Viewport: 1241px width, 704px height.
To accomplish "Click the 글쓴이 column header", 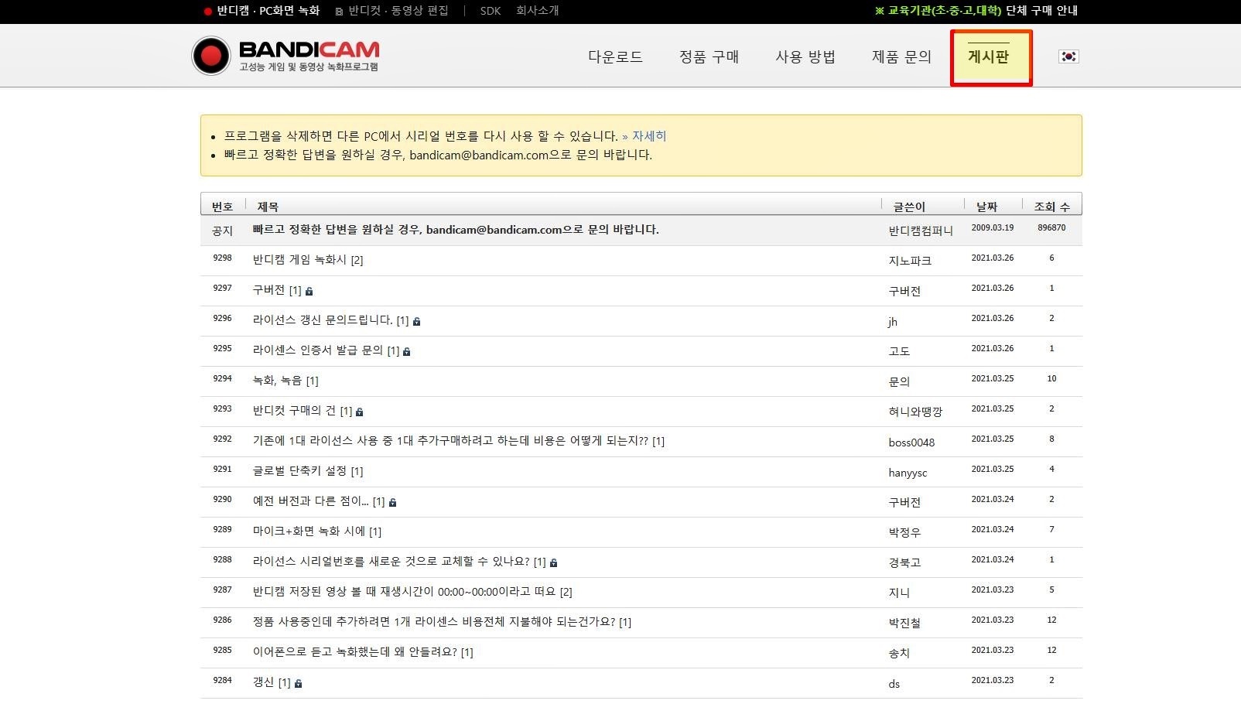I will click(x=909, y=207).
